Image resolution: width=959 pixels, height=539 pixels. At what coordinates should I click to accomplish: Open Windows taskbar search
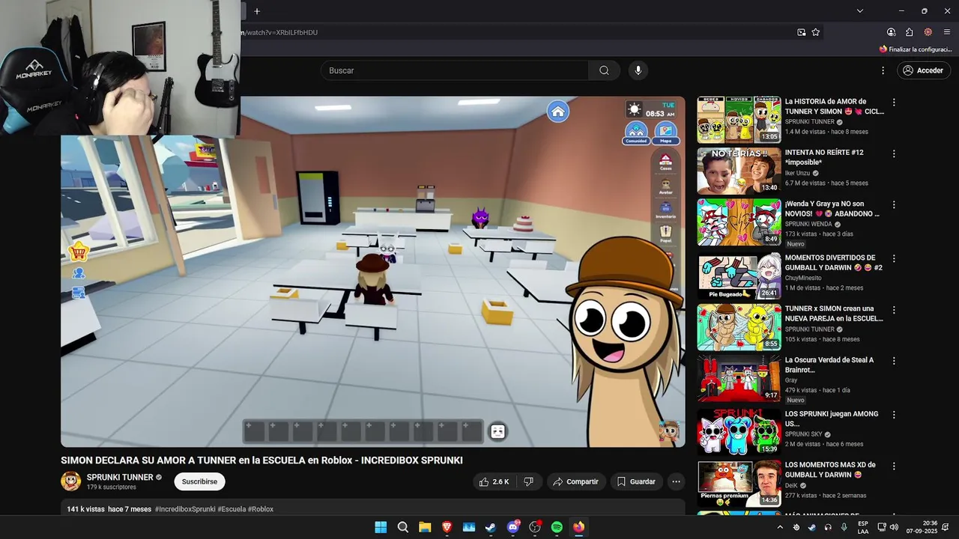(402, 527)
